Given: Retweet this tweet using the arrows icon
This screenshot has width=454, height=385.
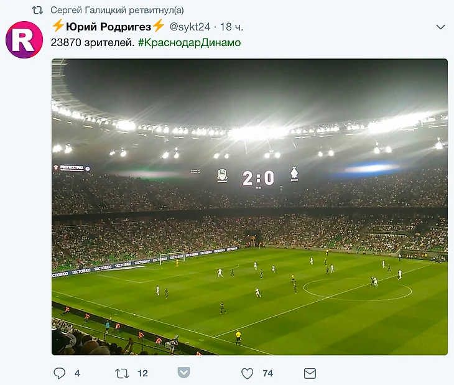Looking at the screenshot, I should [122, 373].
